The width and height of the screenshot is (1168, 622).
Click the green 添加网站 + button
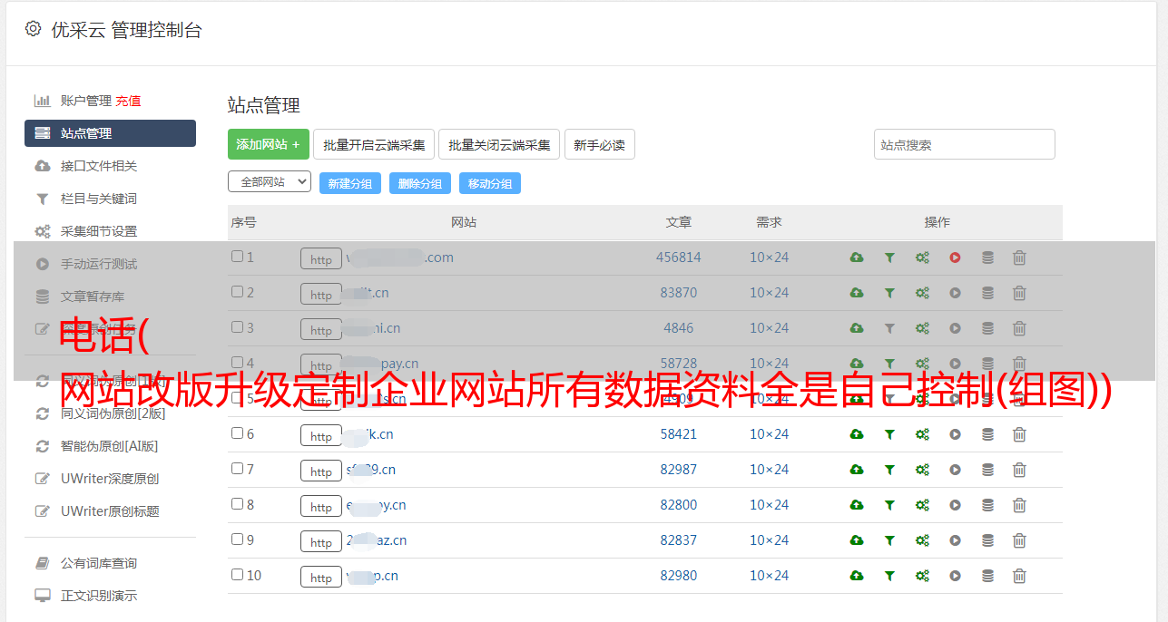pyautogui.click(x=269, y=144)
